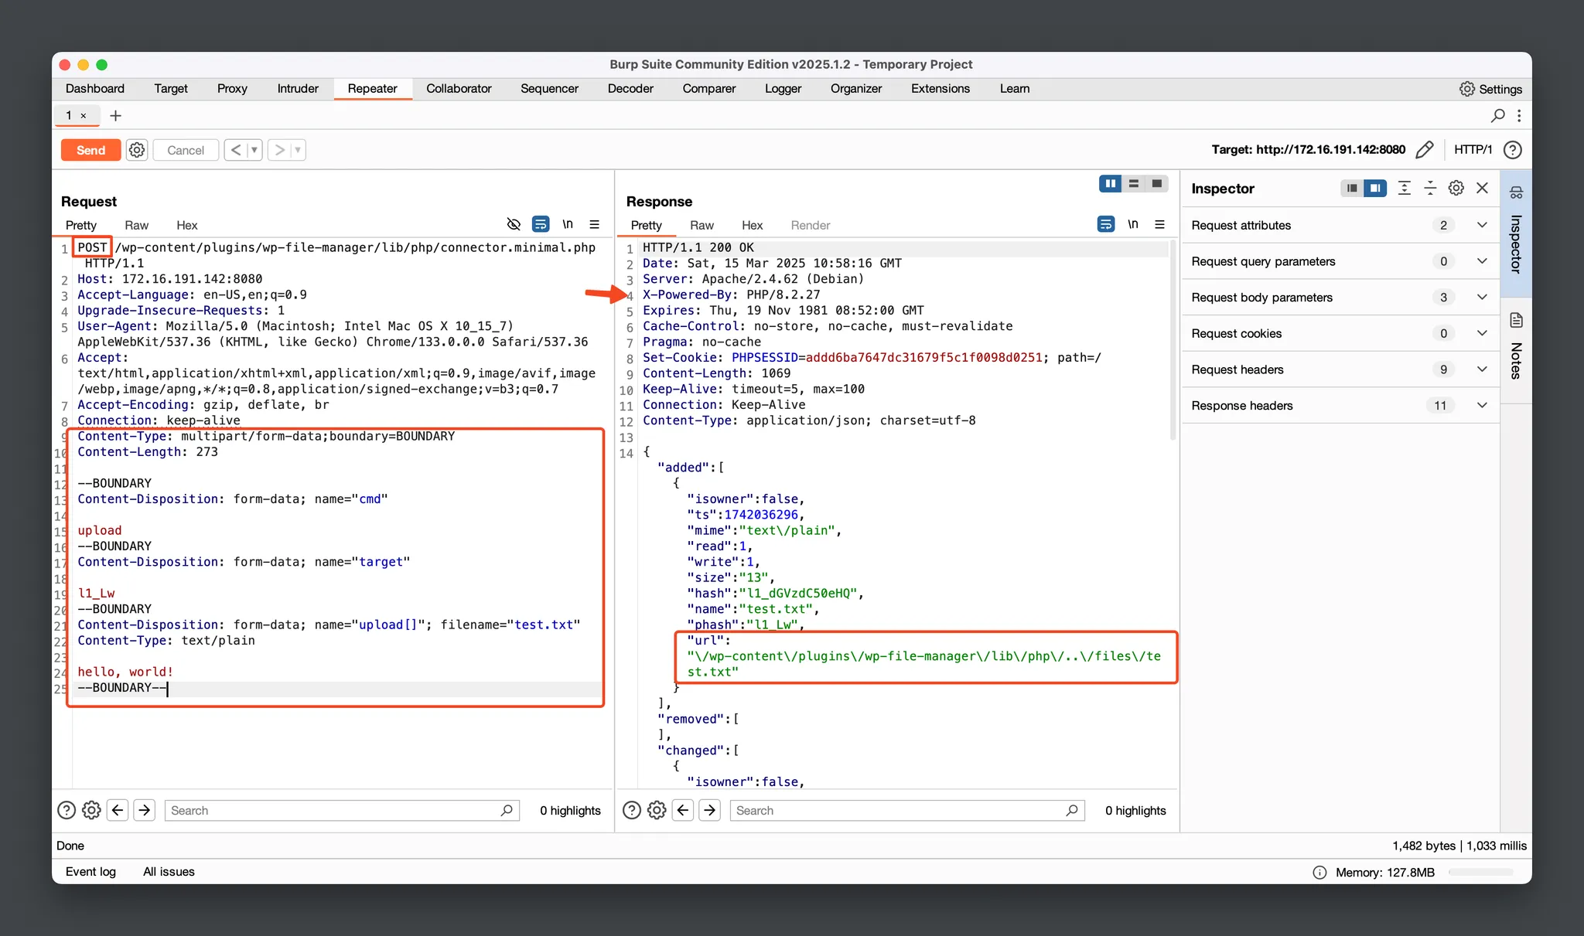The height and width of the screenshot is (936, 1584).
Task: Open the previous request history dropdown arrow
Action: pyautogui.click(x=254, y=150)
